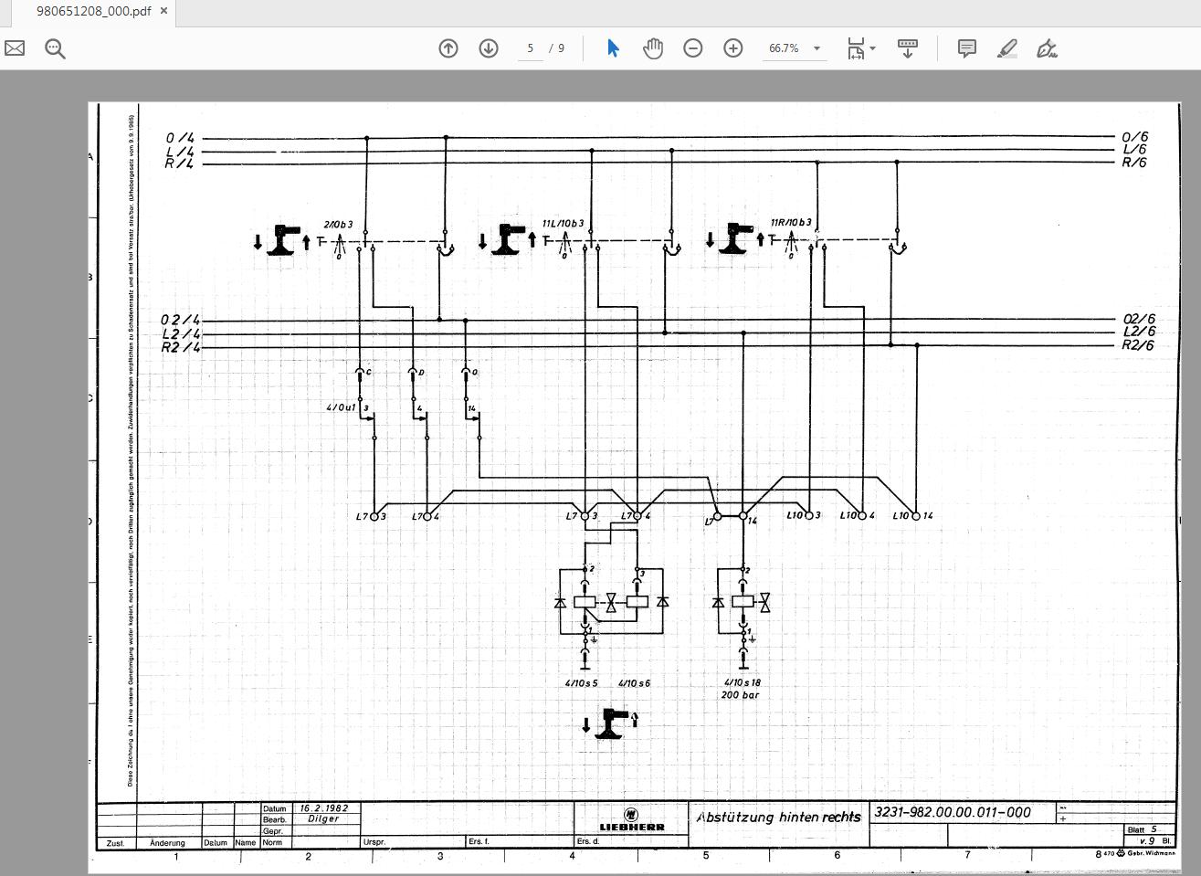1201x876 pixels.
Task: Select the highlighter pen tool
Action: coord(1007,48)
